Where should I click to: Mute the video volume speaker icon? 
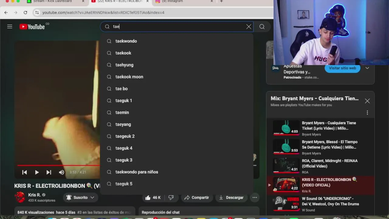[61, 172]
